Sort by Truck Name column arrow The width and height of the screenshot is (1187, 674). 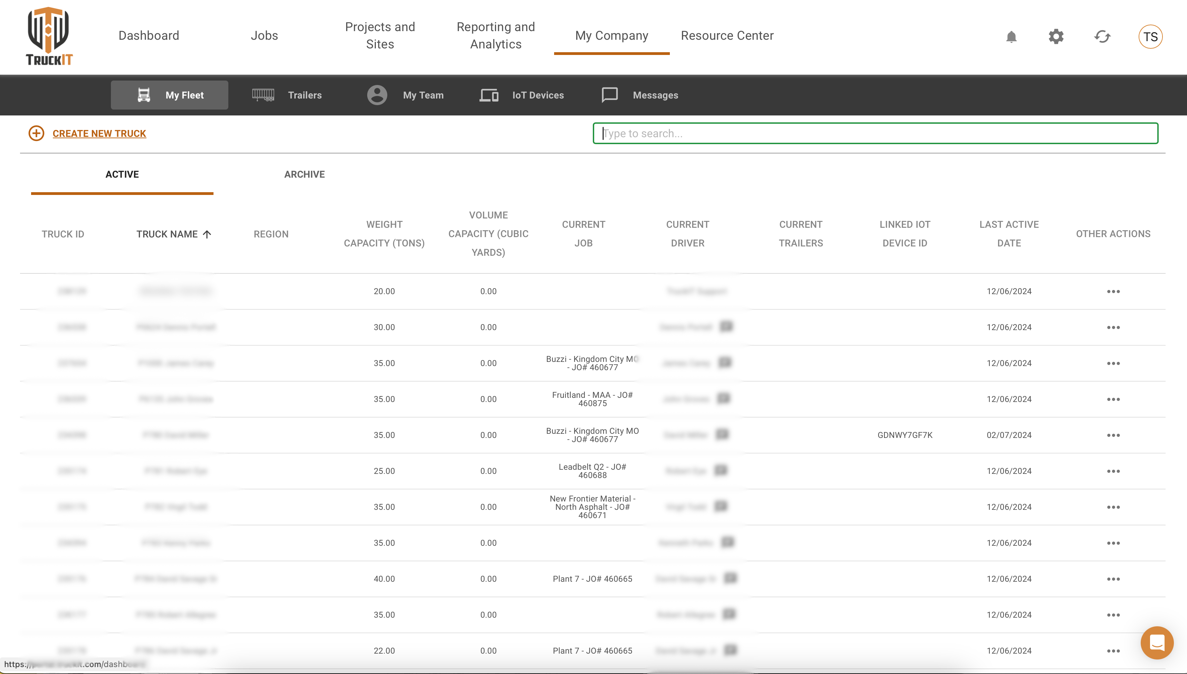click(x=207, y=234)
